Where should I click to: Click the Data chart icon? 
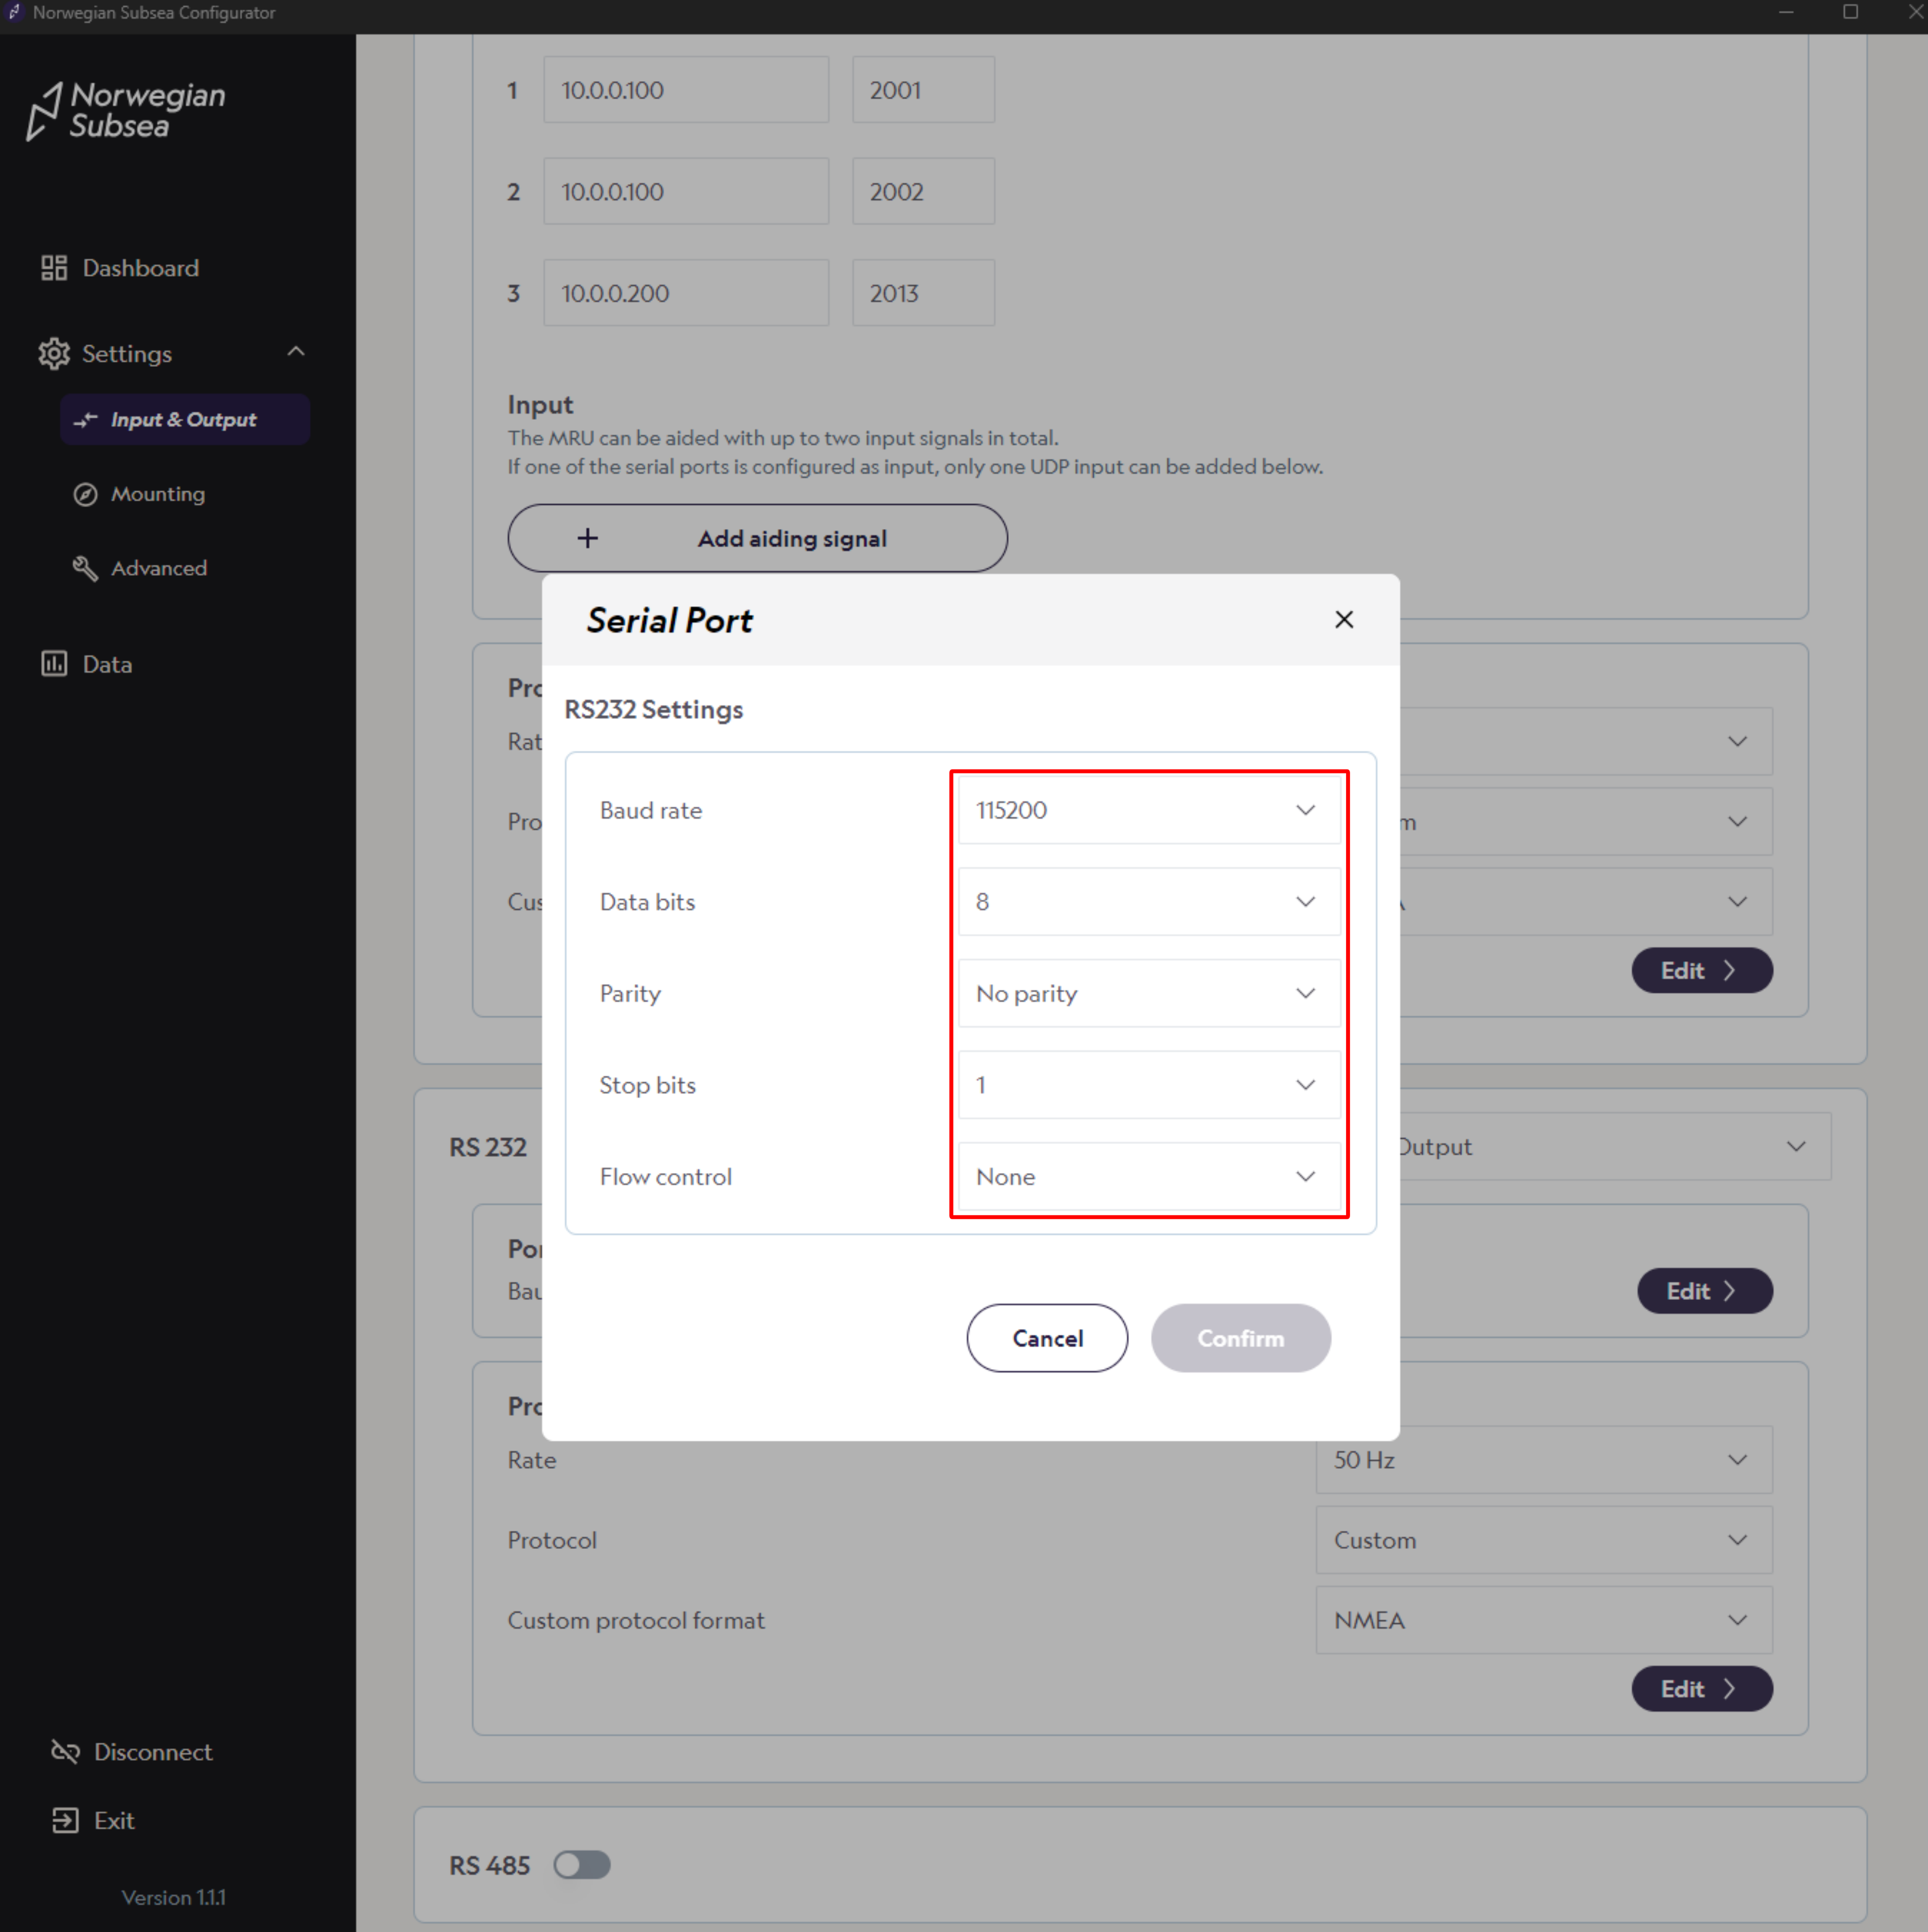pos(54,664)
